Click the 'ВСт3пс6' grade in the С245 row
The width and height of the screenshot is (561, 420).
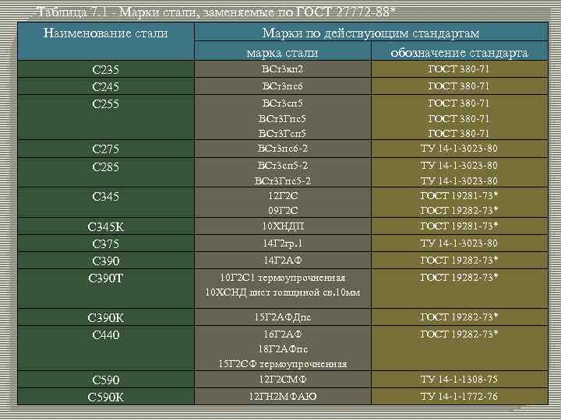pyautogui.click(x=283, y=86)
